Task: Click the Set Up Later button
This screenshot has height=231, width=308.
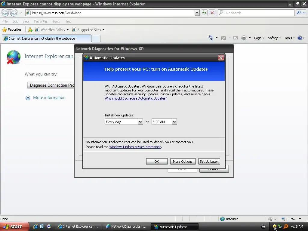Action: tap(209, 162)
